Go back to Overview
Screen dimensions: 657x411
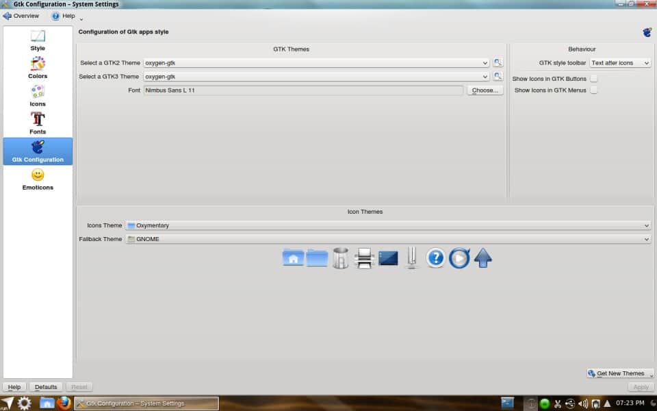point(21,16)
